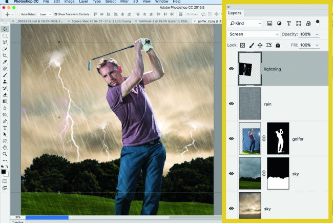Viewport: 333px width, 223px height.
Task: Filter layers for adjustment layers
Action: point(279,24)
